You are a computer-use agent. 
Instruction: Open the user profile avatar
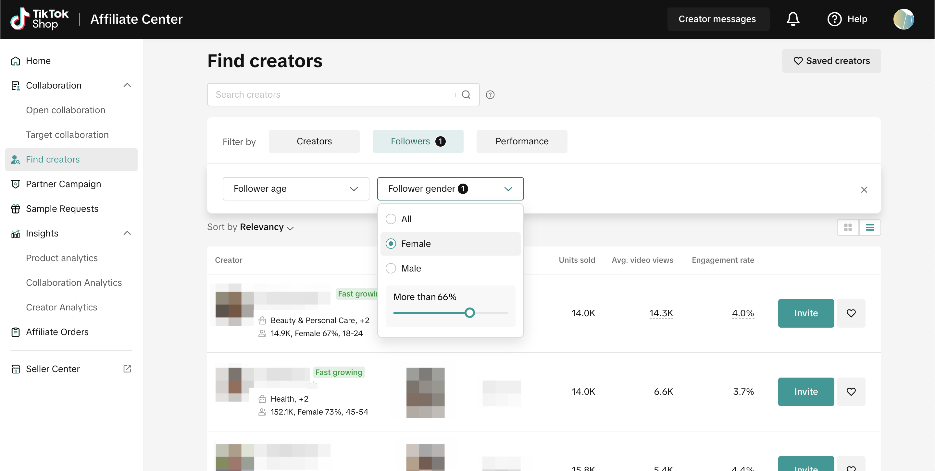904,19
